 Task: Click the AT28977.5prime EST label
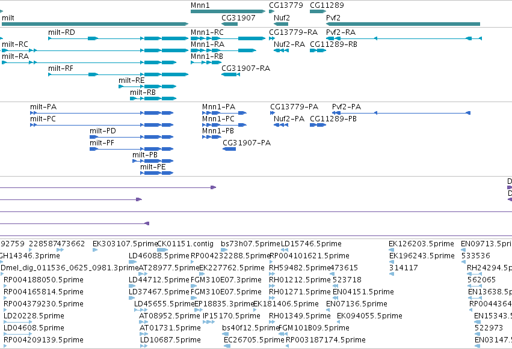pyautogui.click(x=169, y=268)
